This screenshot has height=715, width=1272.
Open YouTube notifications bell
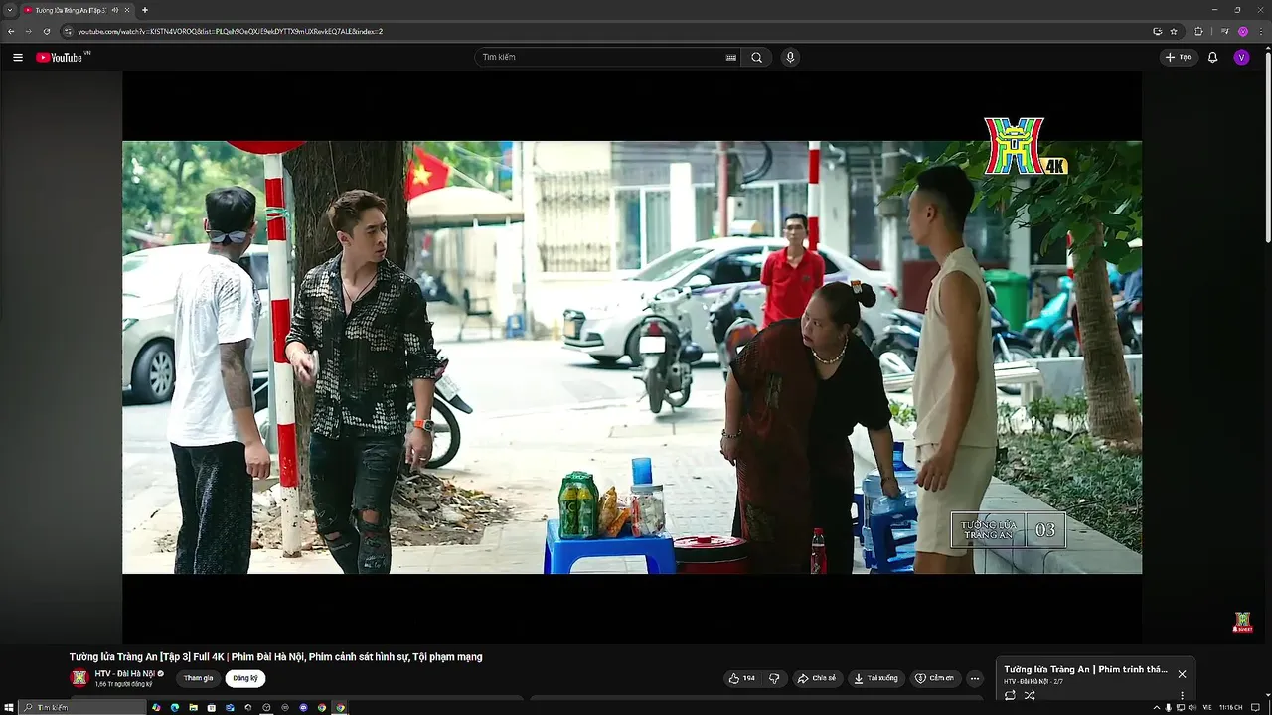point(1212,57)
